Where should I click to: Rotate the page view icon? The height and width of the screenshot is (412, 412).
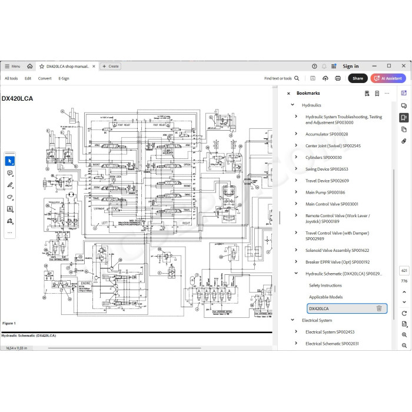[x=404, y=313]
